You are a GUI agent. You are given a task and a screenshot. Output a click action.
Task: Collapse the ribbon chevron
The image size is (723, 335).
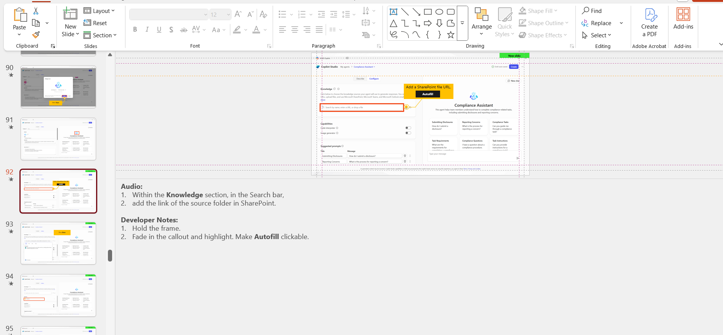[x=720, y=45]
